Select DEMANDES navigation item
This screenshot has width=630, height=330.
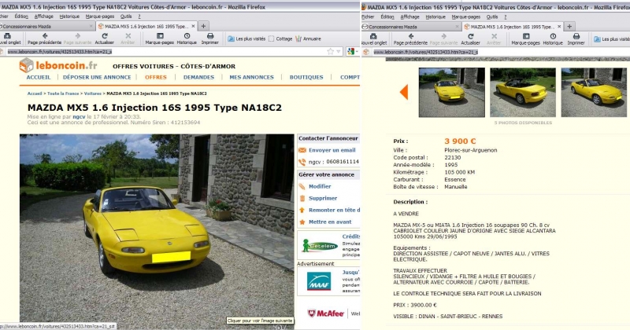(x=199, y=77)
